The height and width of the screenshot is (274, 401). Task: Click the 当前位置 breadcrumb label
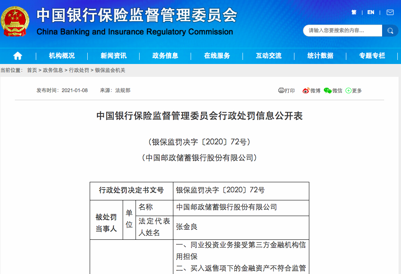click(x=12, y=70)
